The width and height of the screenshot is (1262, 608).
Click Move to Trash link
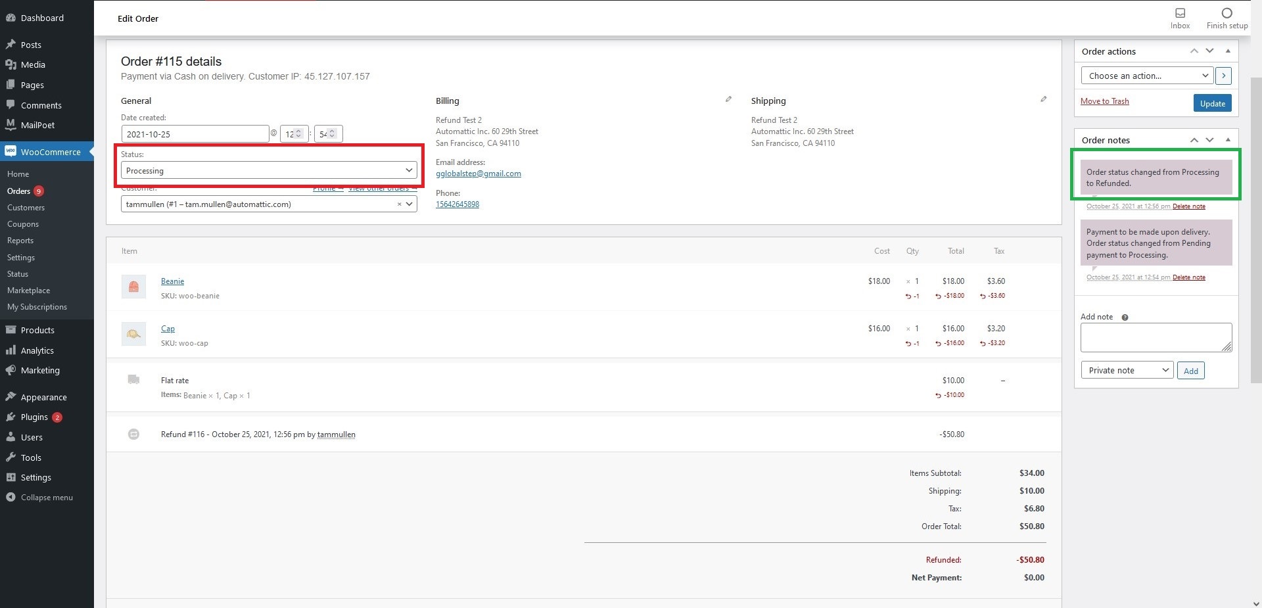[x=1104, y=101]
